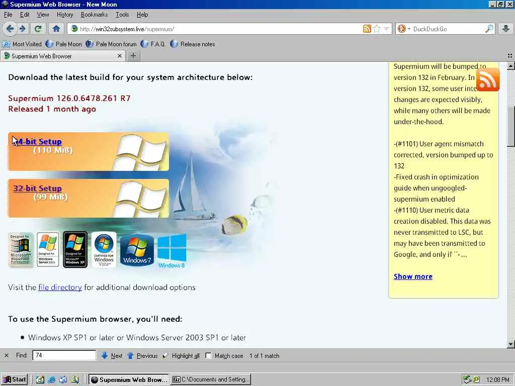Image resolution: width=515 pixels, height=386 pixels.
Task: Click the site identity icon in address bar
Action: coord(74,29)
